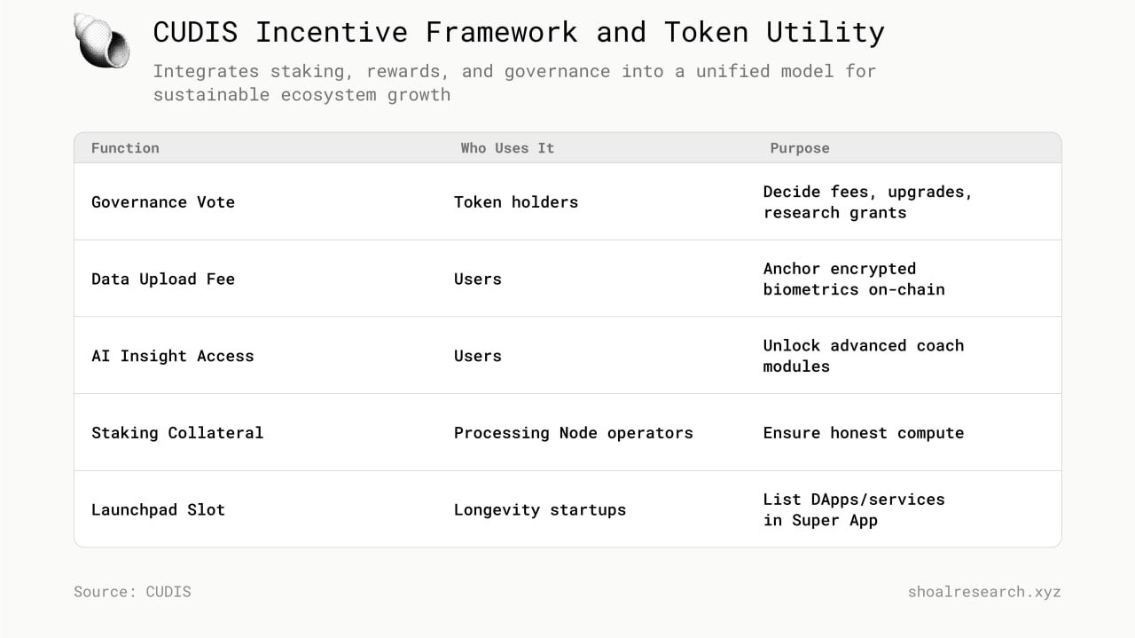Click the subtitle beginning 'Integrates staking, rewards'

[514, 83]
